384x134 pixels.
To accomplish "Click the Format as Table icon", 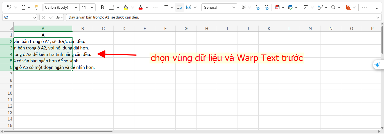I will click(x=290, y=7).
